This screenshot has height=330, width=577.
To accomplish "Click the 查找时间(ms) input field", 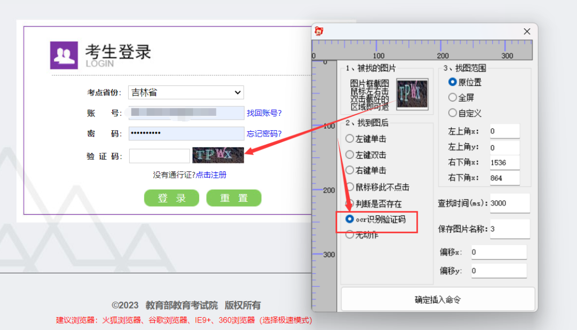I will pyautogui.click(x=509, y=203).
